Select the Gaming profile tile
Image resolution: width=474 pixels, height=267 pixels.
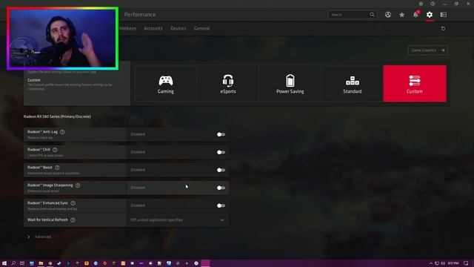click(x=166, y=84)
